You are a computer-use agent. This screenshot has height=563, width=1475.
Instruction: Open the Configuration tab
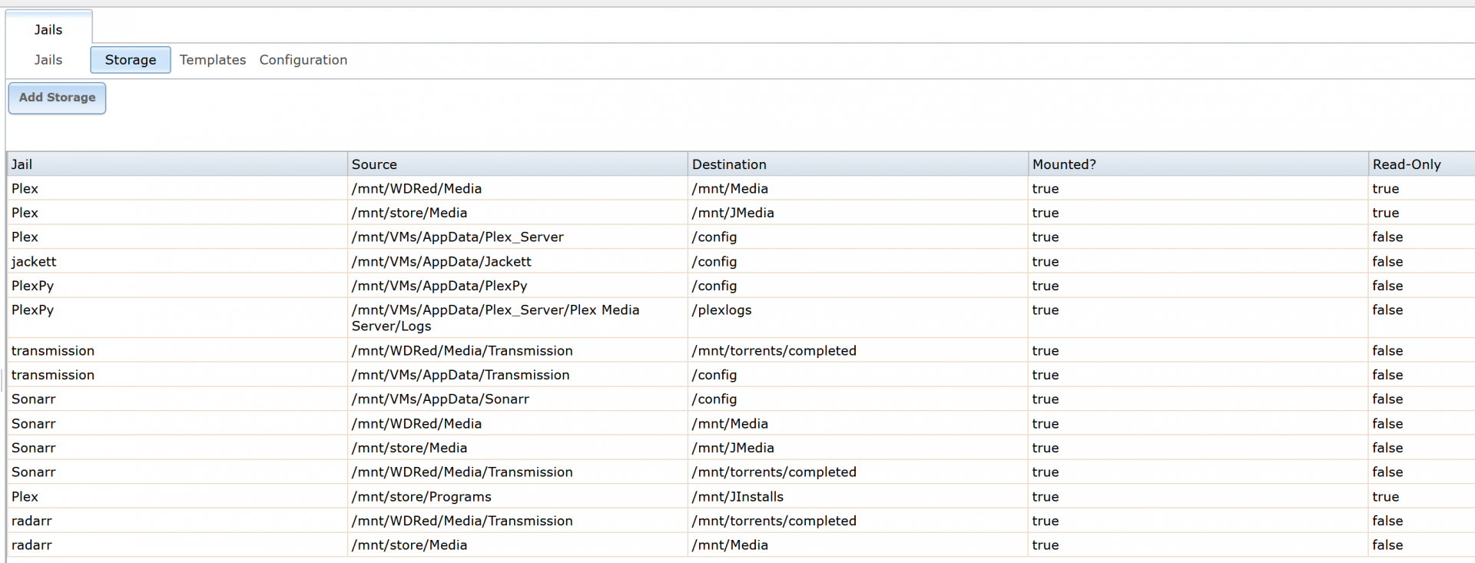[303, 60]
